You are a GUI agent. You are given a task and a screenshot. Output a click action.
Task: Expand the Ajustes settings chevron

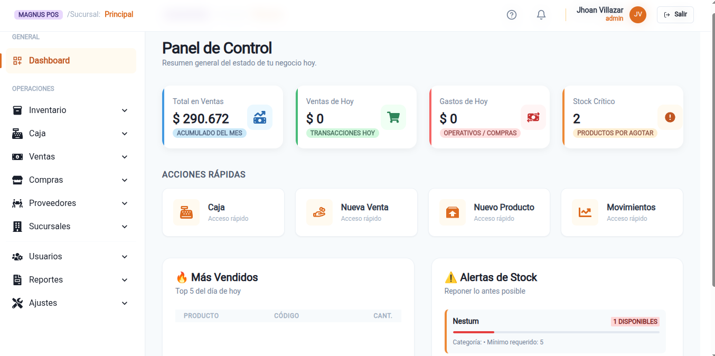click(x=125, y=303)
